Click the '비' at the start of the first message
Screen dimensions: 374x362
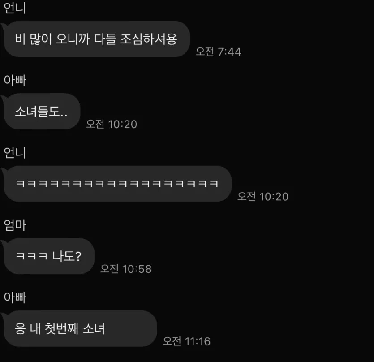[20, 39]
